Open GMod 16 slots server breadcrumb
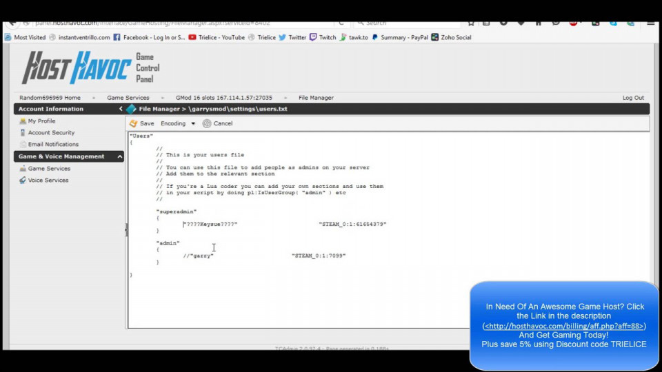The image size is (662, 372). [223, 97]
